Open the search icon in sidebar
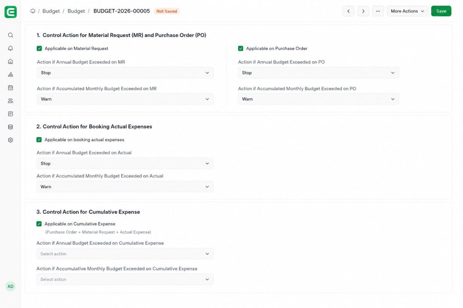463x308 pixels. pos(10,35)
